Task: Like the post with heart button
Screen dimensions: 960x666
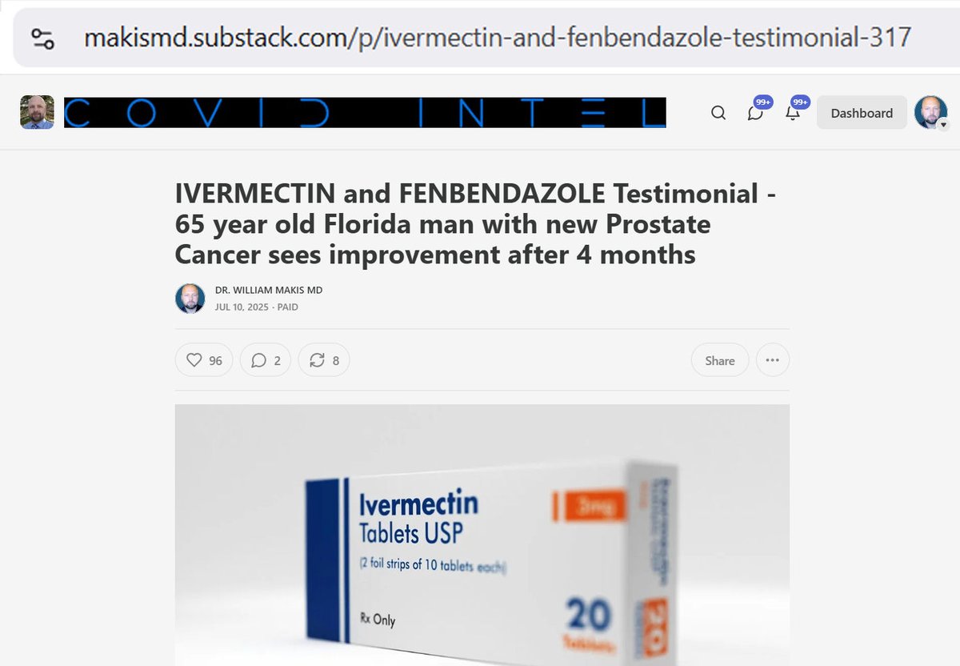Action: (x=204, y=360)
